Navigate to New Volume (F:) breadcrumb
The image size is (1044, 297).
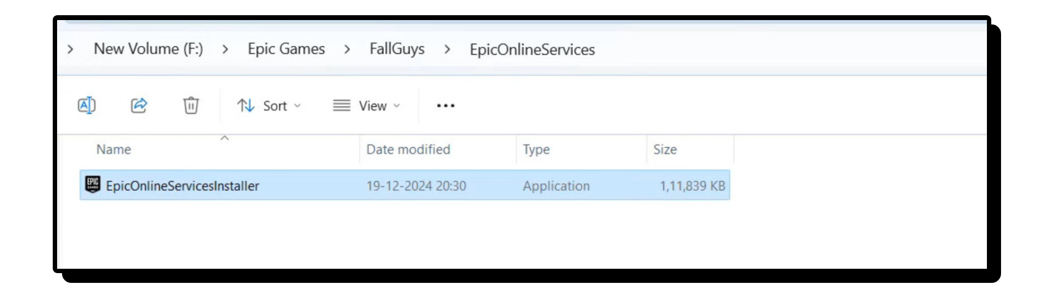pyautogui.click(x=148, y=49)
